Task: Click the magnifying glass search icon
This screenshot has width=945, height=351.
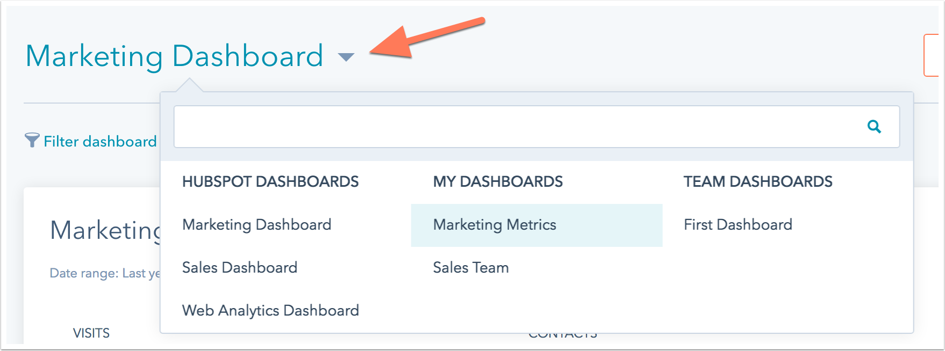Action: tap(874, 127)
